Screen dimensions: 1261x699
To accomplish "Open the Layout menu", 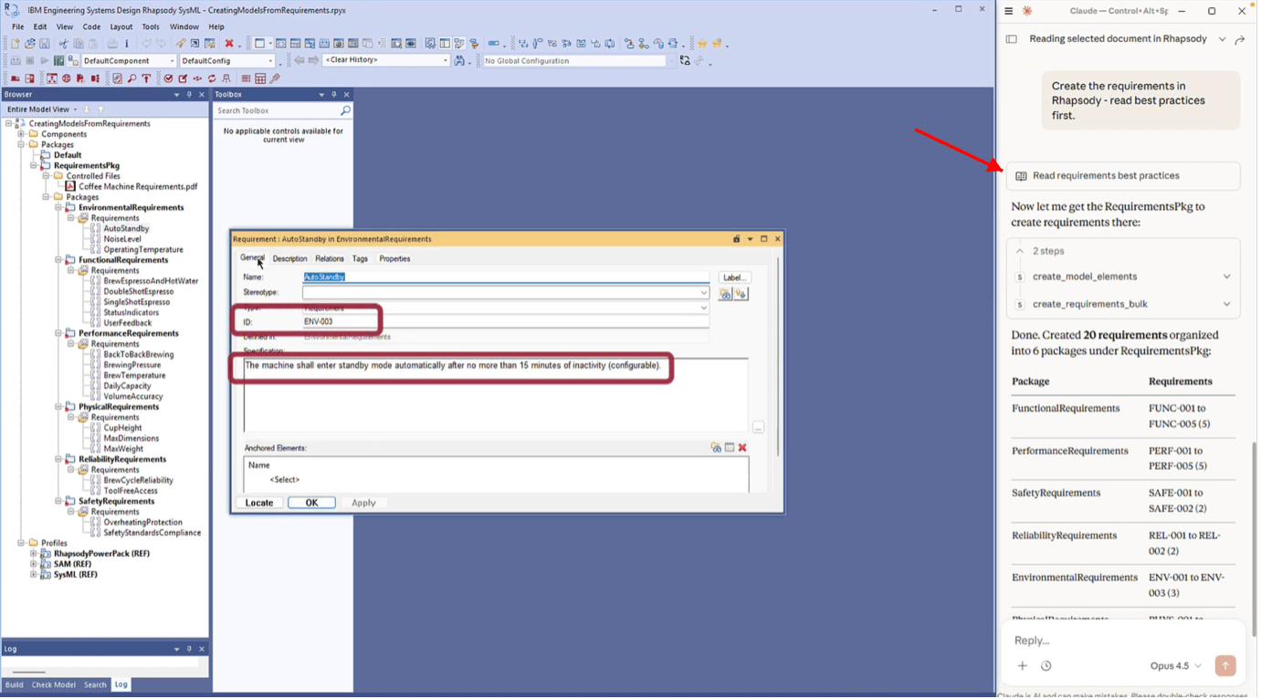I will coord(121,26).
